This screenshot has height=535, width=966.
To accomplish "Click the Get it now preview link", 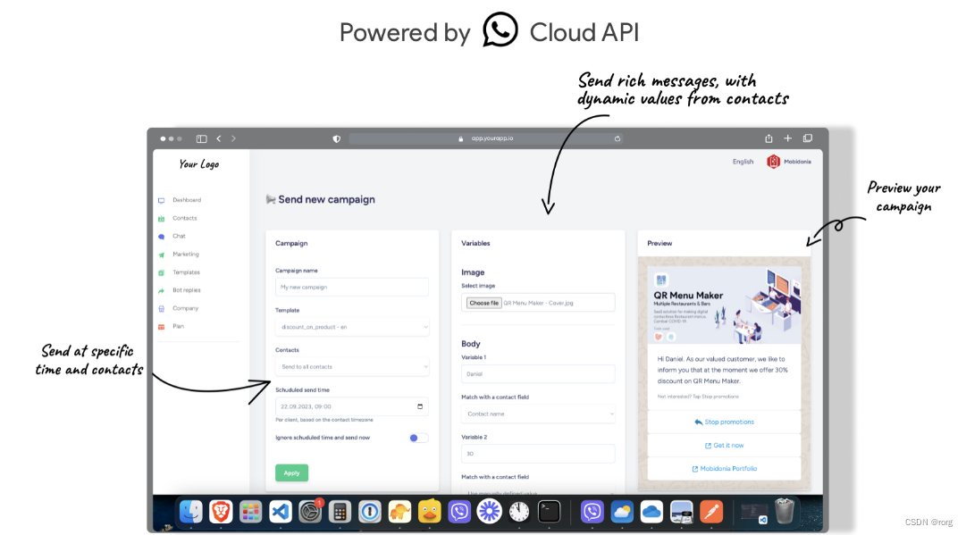I will [x=724, y=446].
